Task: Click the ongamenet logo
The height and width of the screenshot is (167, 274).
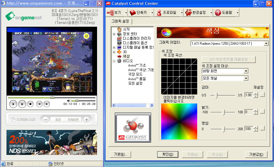Action: point(24,16)
